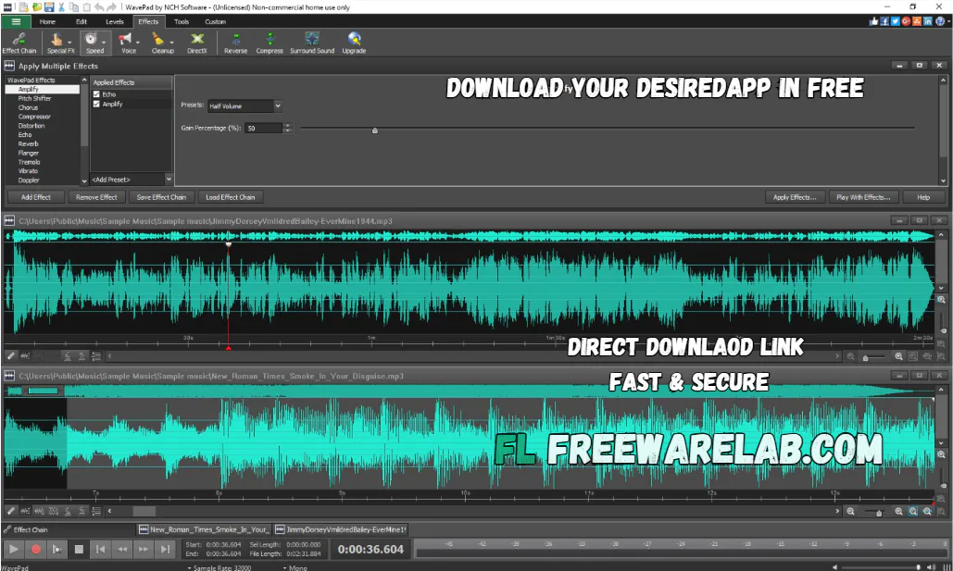The width and height of the screenshot is (953, 571).
Task: Switch to the Tools tab
Action: (182, 21)
